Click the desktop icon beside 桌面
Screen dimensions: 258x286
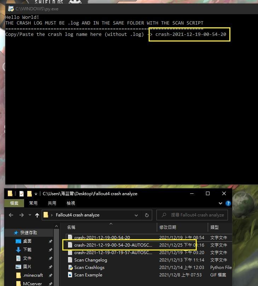pyautogui.click(x=18, y=241)
